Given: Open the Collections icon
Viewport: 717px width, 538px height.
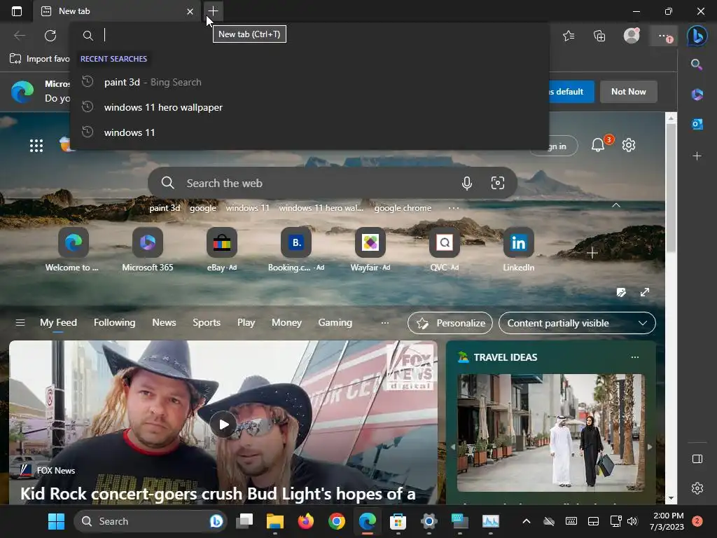Looking at the screenshot, I should [599, 36].
